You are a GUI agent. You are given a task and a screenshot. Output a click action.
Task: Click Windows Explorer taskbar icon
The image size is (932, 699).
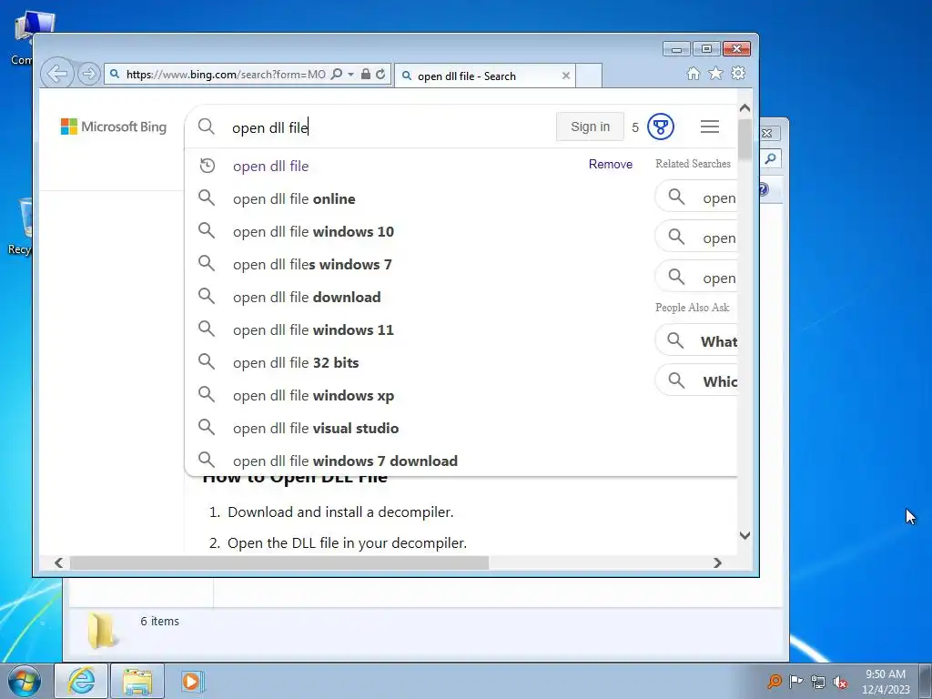[x=137, y=681]
